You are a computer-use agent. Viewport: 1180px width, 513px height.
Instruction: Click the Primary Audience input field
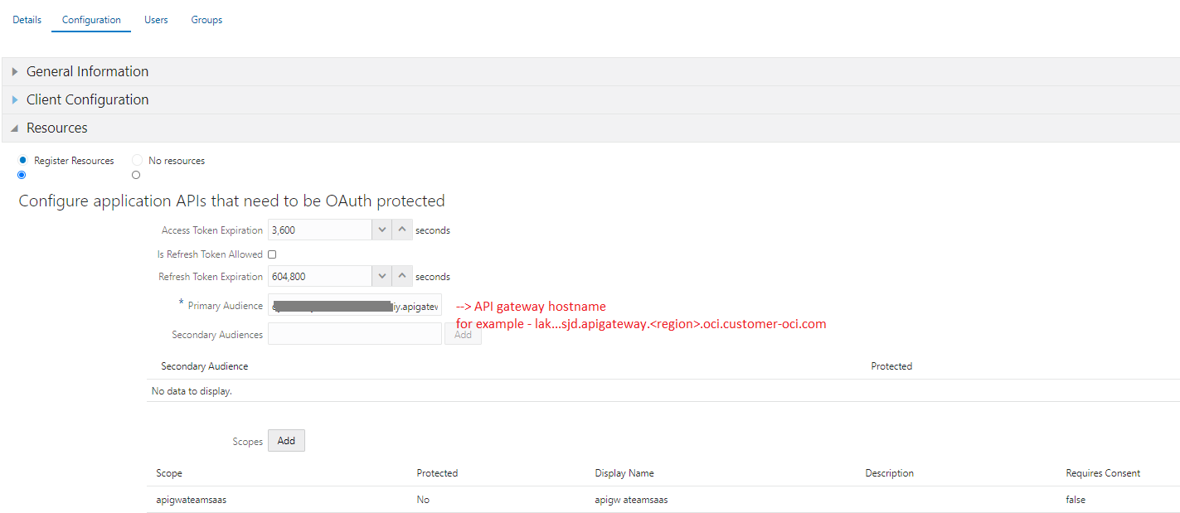[354, 305]
